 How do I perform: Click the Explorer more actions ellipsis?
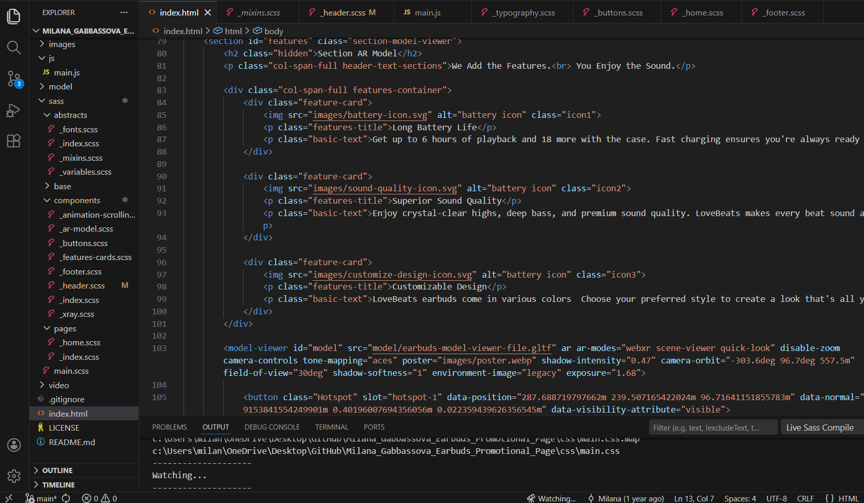point(124,12)
